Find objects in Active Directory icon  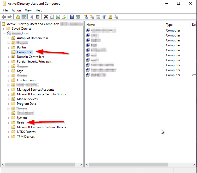(x=110, y=17)
